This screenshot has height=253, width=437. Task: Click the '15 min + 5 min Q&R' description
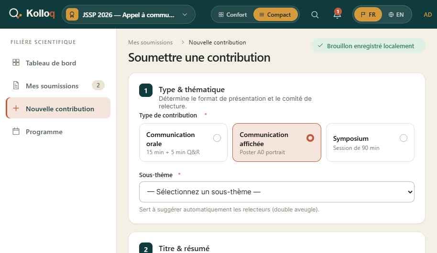pyautogui.click(x=173, y=152)
